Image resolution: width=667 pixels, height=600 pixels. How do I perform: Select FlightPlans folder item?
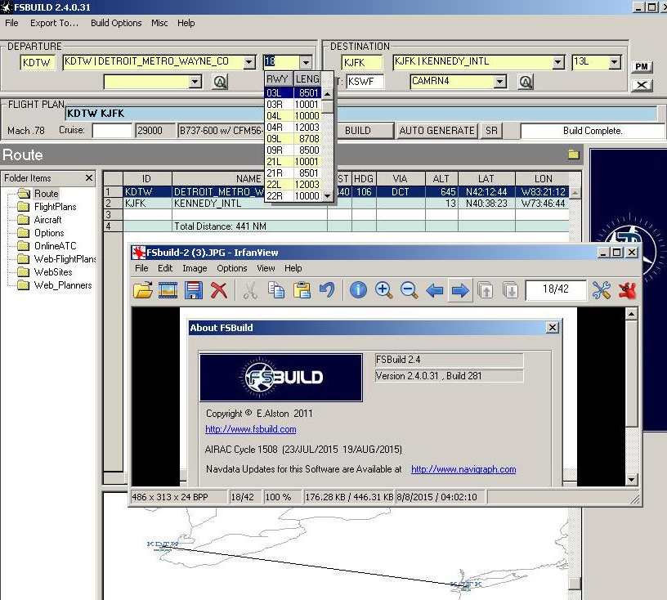click(56, 207)
